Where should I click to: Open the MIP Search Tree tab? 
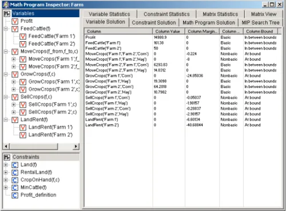point(260,22)
